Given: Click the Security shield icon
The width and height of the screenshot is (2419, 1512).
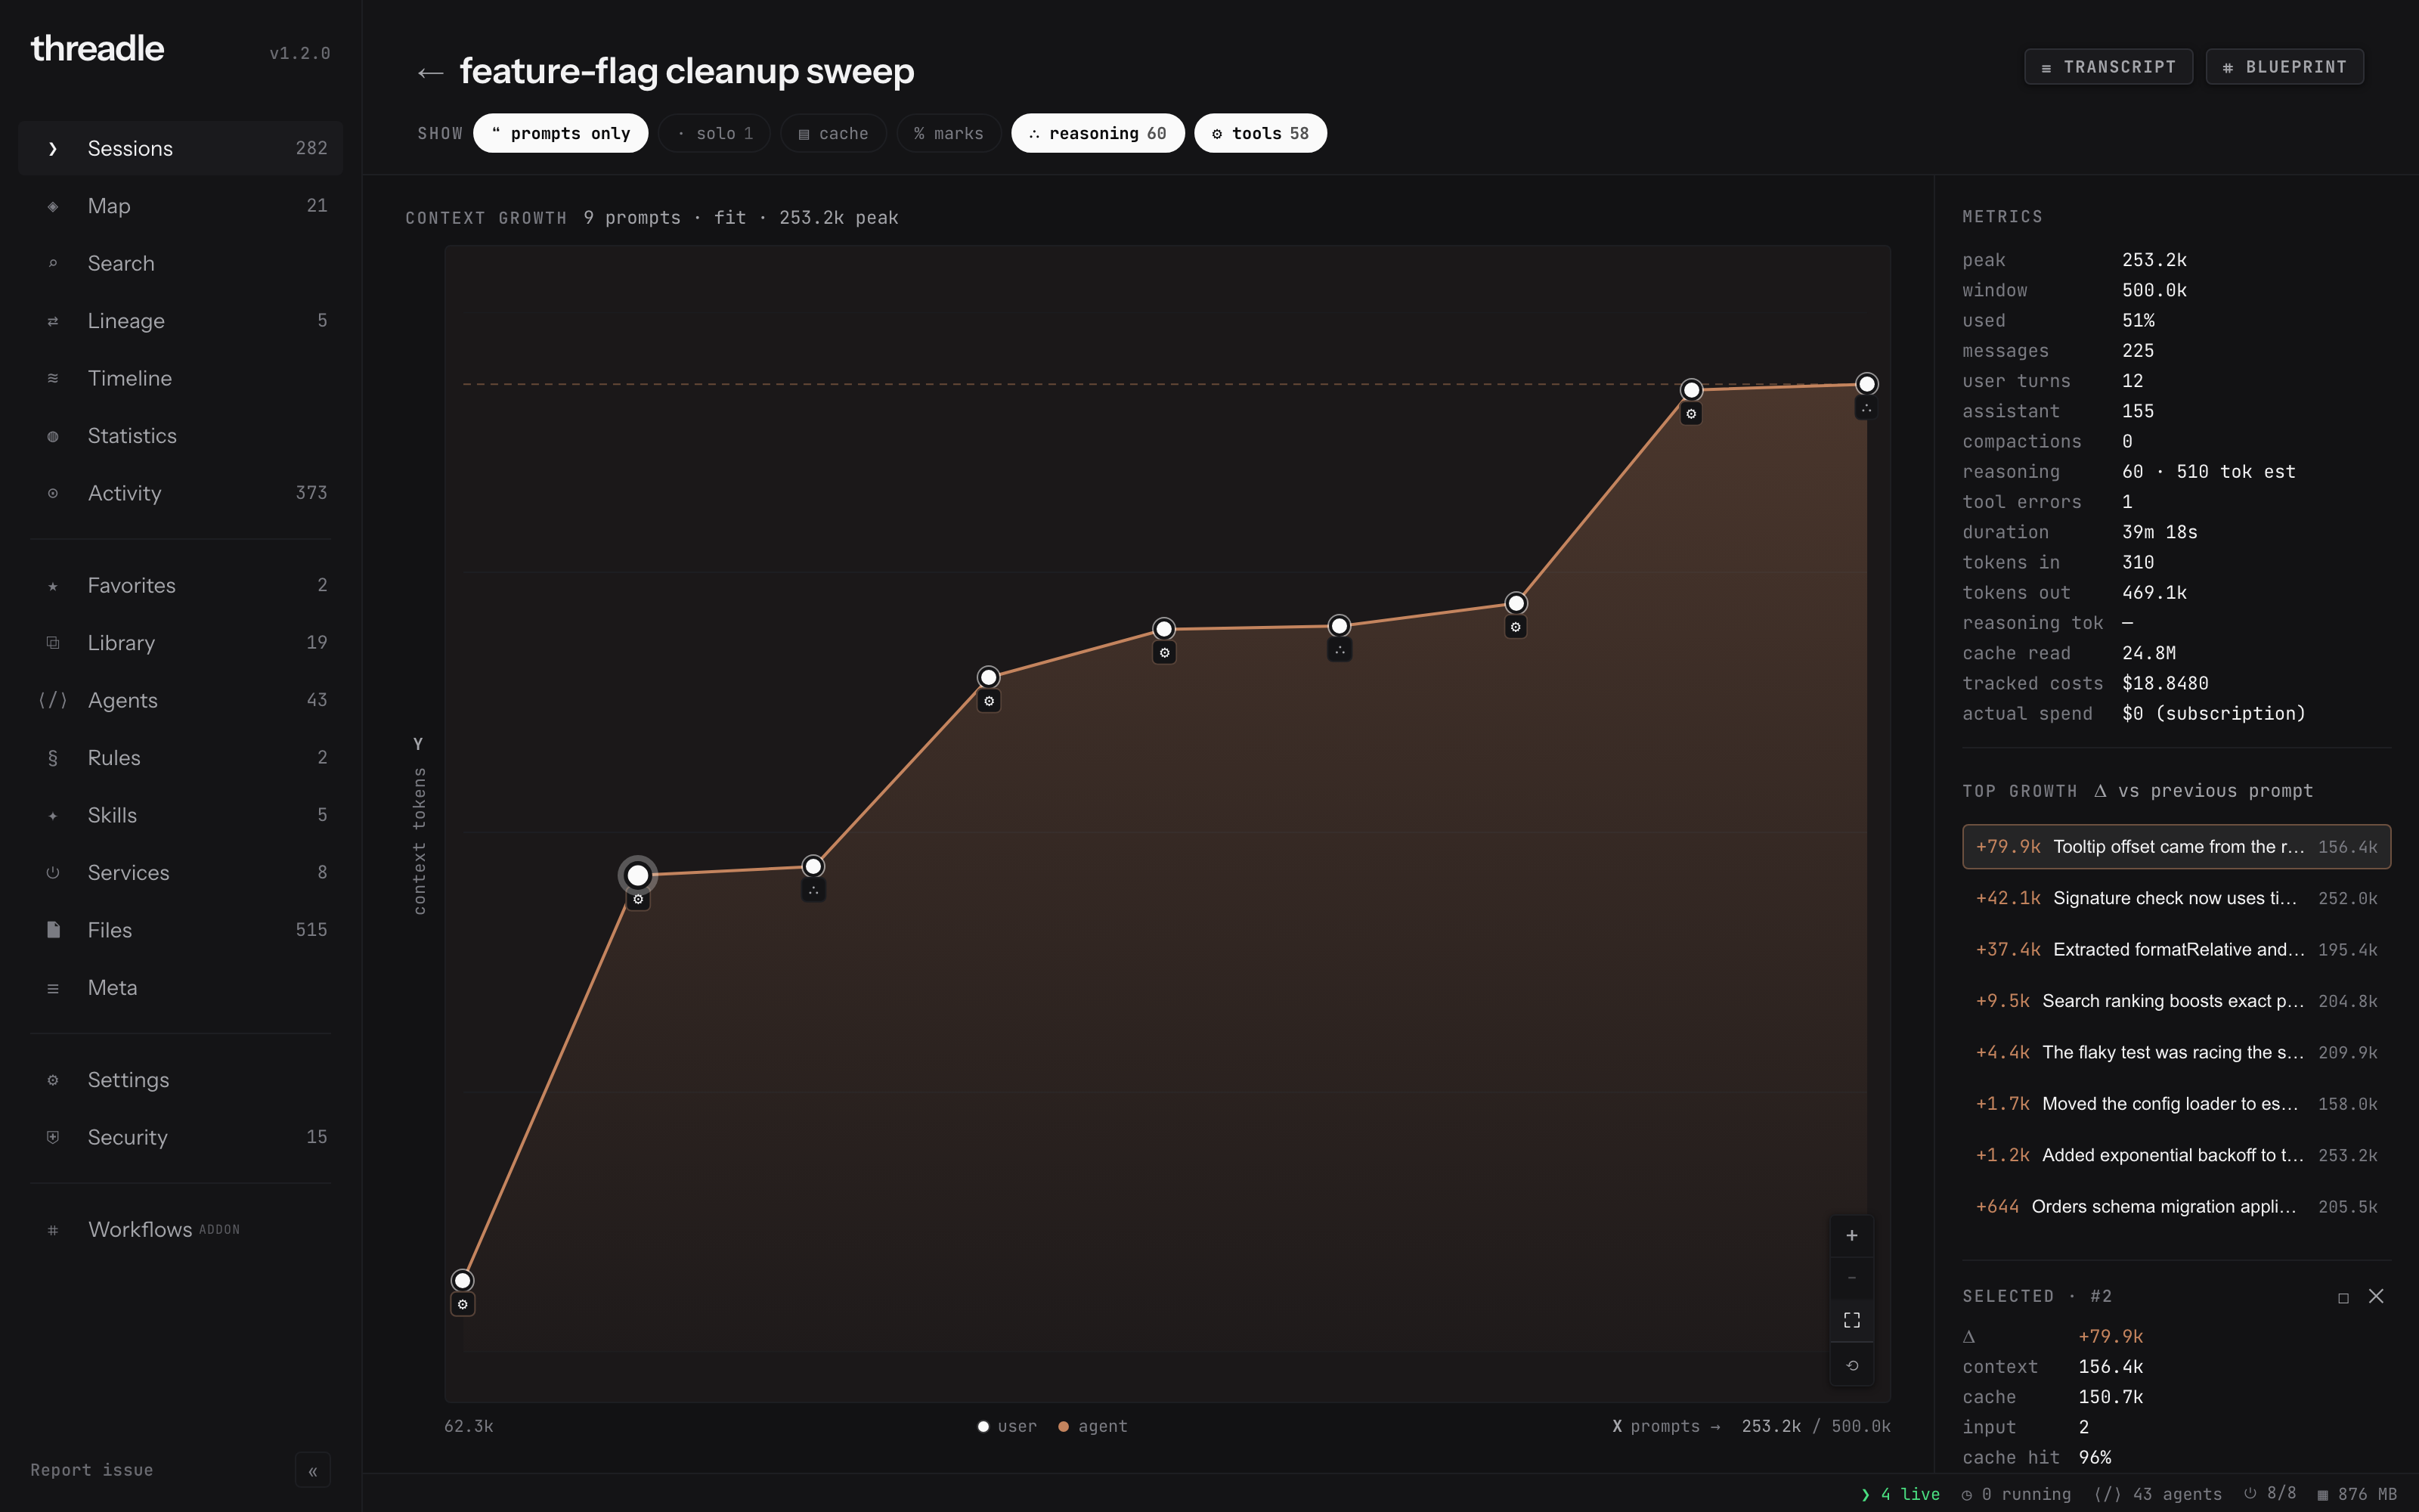Looking at the screenshot, I should click(53, 1137).
